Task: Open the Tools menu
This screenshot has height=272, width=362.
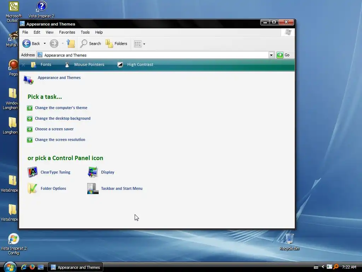Action: 85,32
